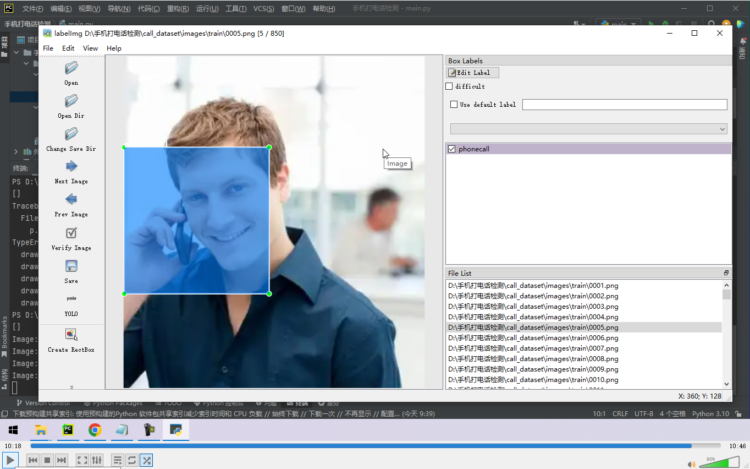Open PyCharm's VCS menu
750x469 pixels.
[x=264, y=9]
